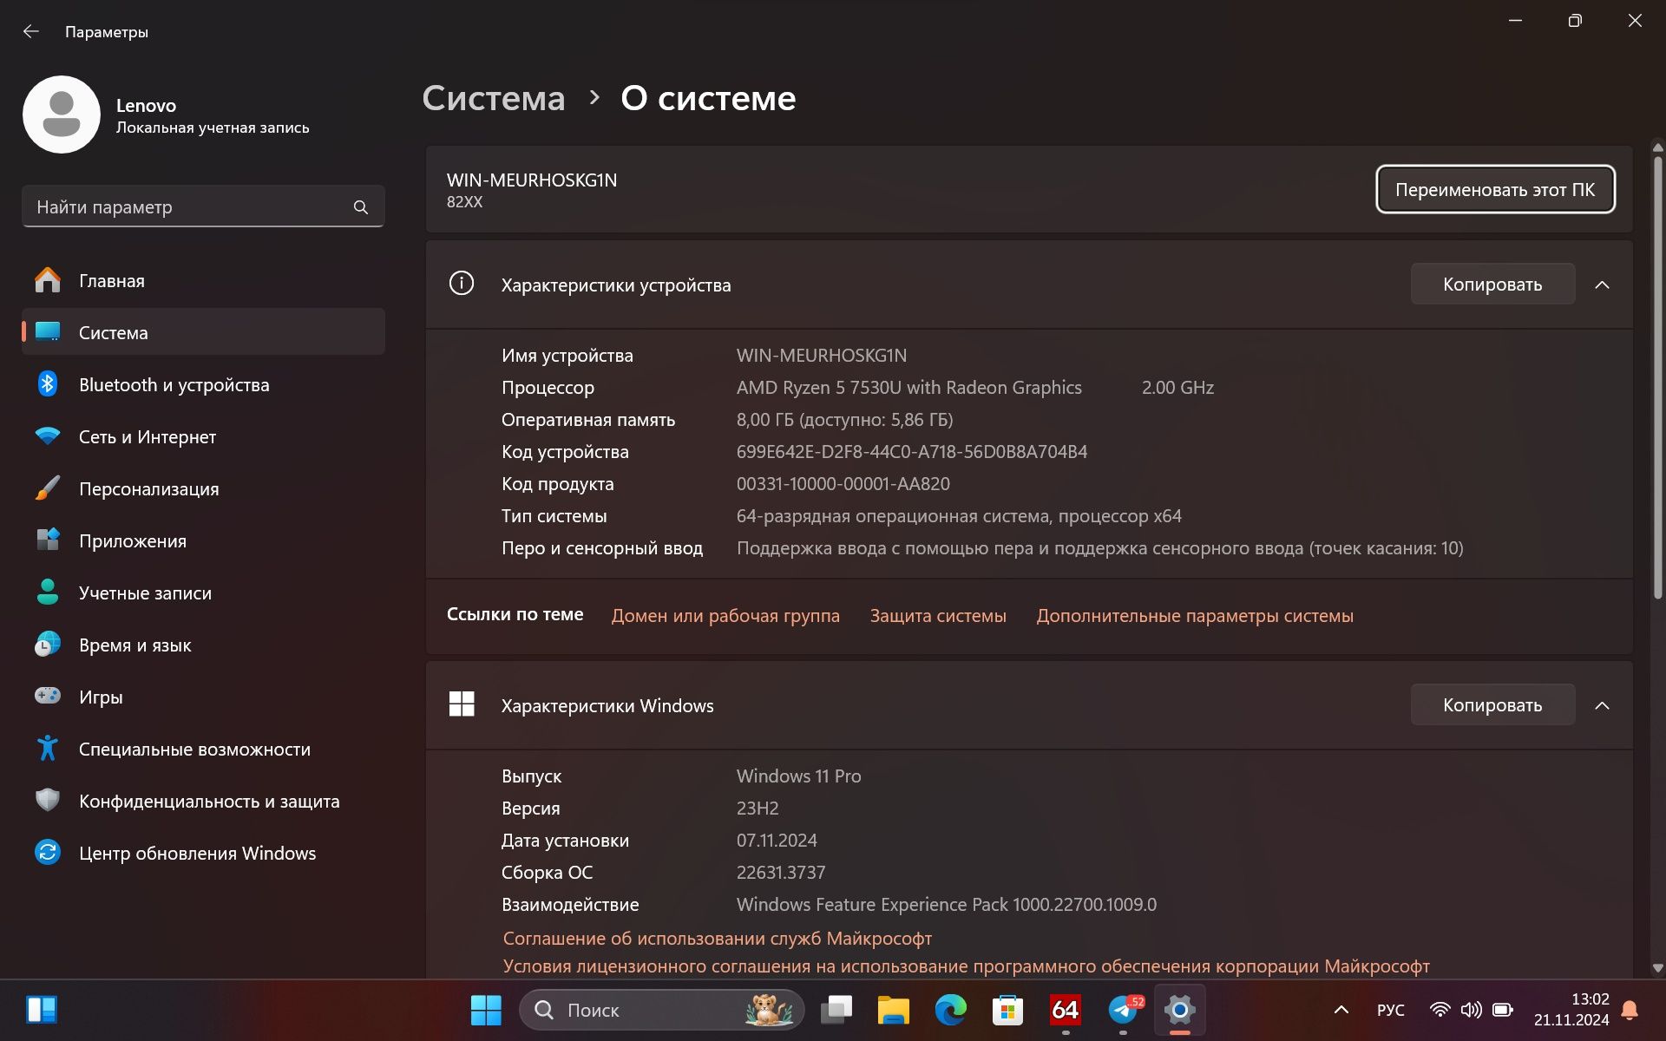1666x1041 pixels.
Task: Click the battery tray icon
Action: click(x=1503, y=1010)
